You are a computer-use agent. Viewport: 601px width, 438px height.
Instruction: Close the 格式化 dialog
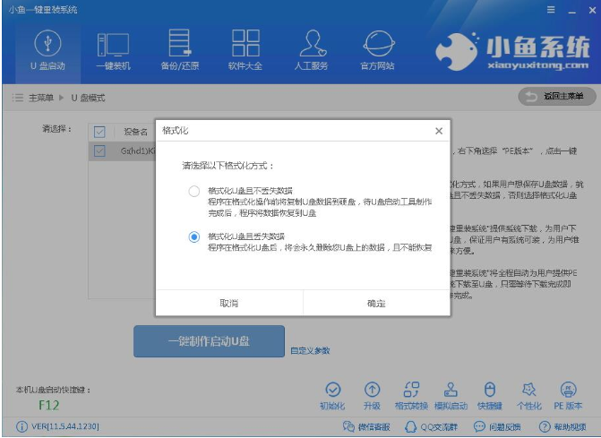pyautogui.click(x=438, y=131)
